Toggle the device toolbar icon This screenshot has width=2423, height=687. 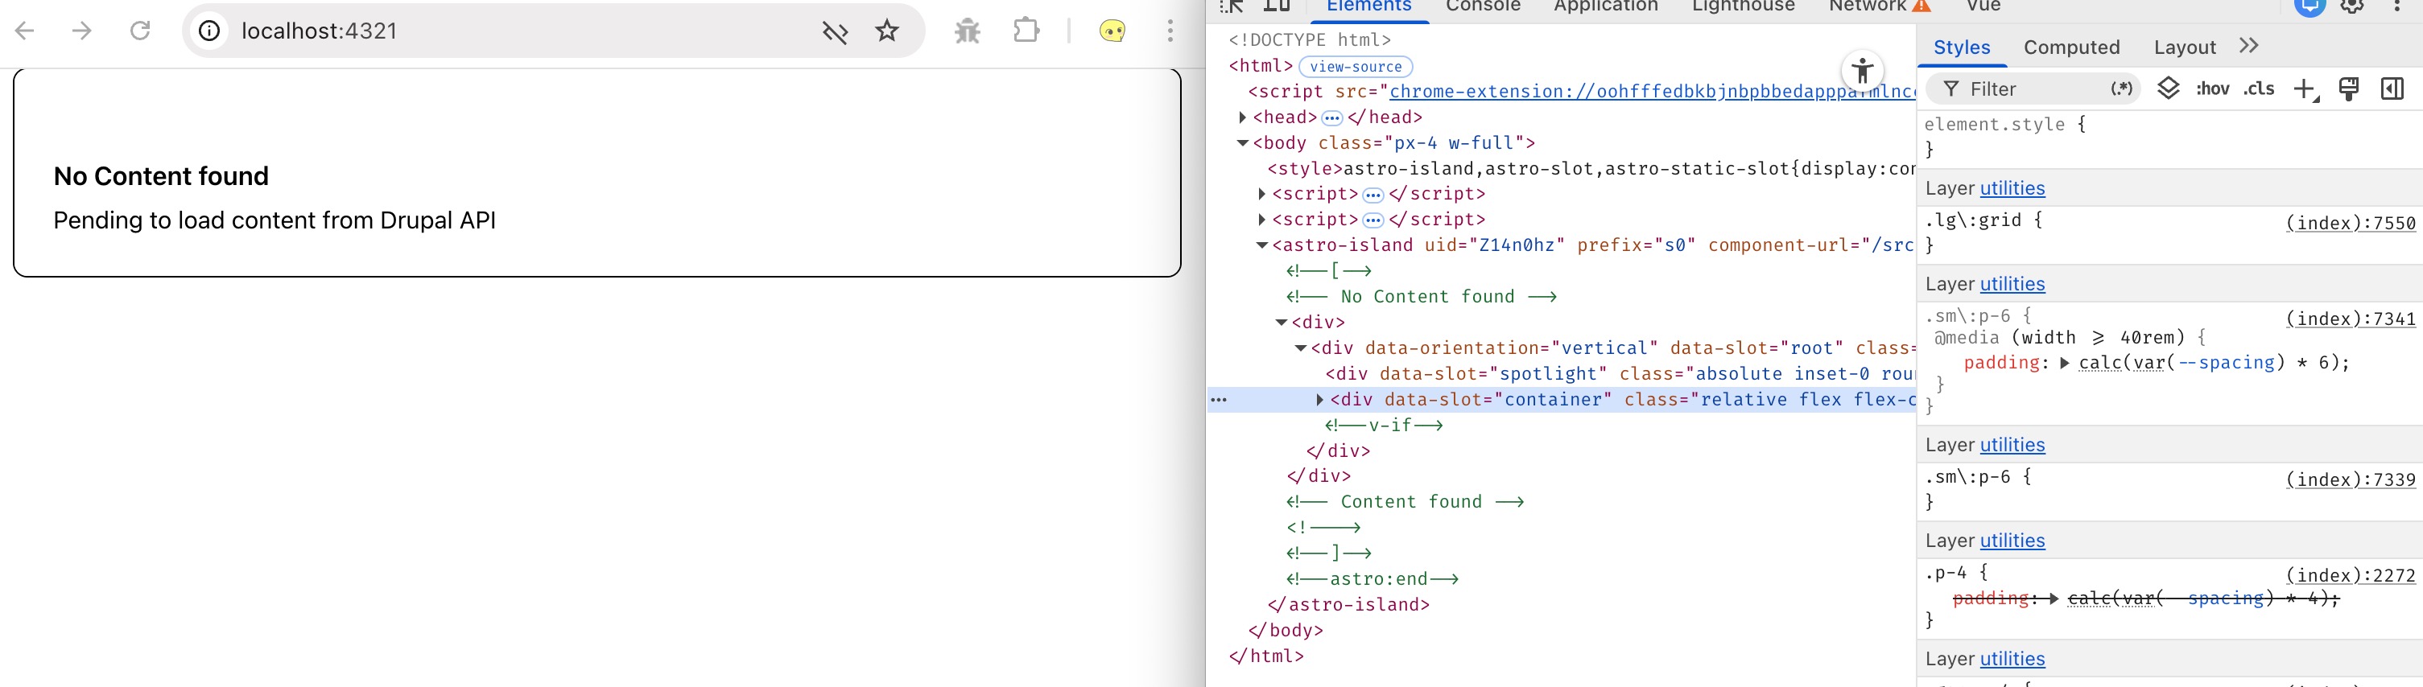pyautogui.click(x=1277, y=6)
